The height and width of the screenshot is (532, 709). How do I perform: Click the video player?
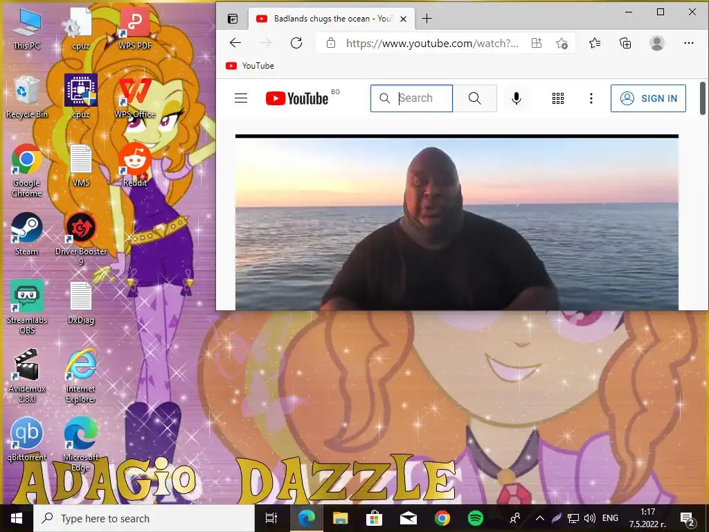[x=457, y=222]
